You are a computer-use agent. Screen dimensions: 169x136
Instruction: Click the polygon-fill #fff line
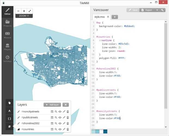click(112, 58)
